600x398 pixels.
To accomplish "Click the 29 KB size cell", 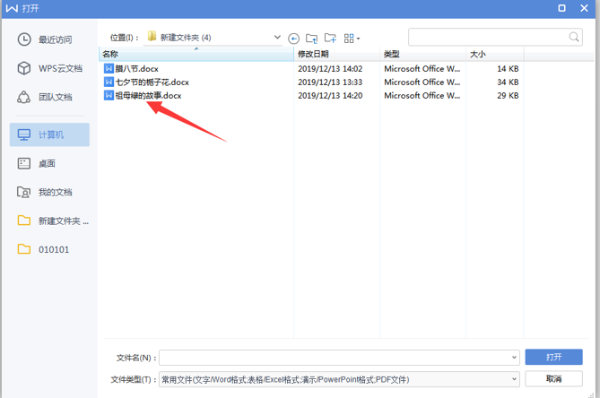I will pos(508,96).
